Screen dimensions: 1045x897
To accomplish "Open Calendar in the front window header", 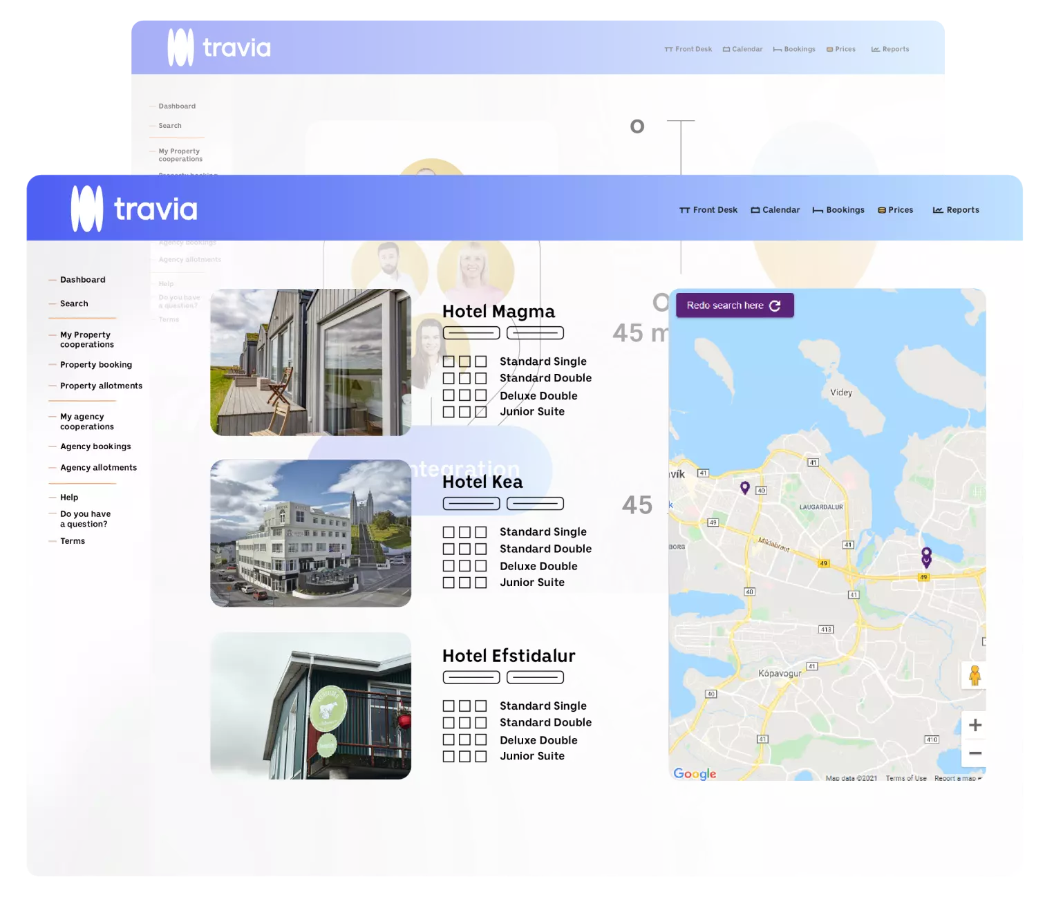I will pos(775,210).
